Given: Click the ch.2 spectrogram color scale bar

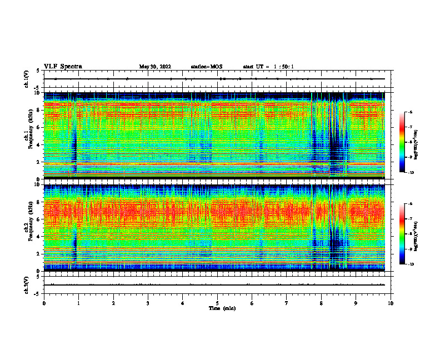Looking at the screenshot, I should (x=402, y=234).
